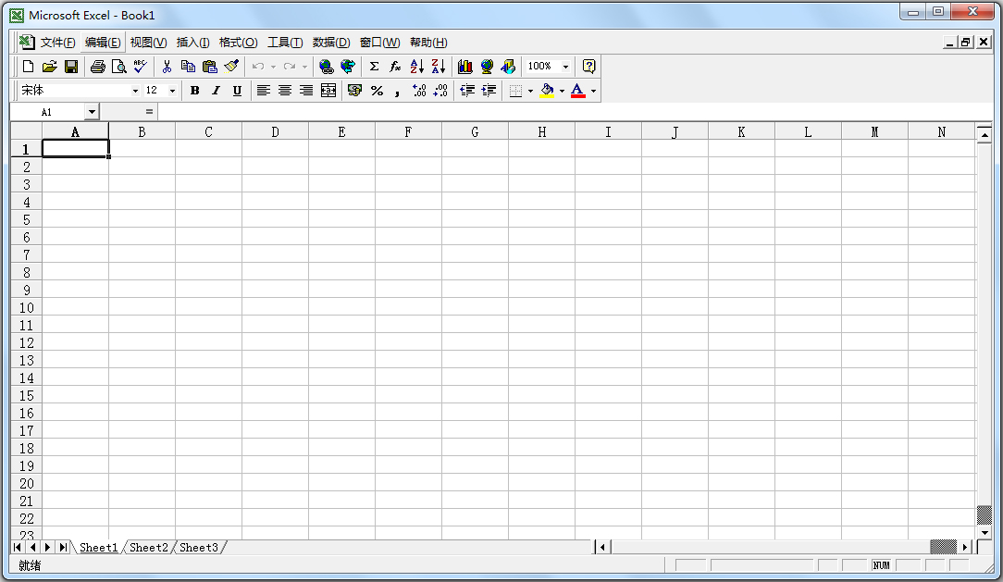The image size is (1003, 582).
Task: Open Office Assistant help icon
Action: click(x=589, y=67)
